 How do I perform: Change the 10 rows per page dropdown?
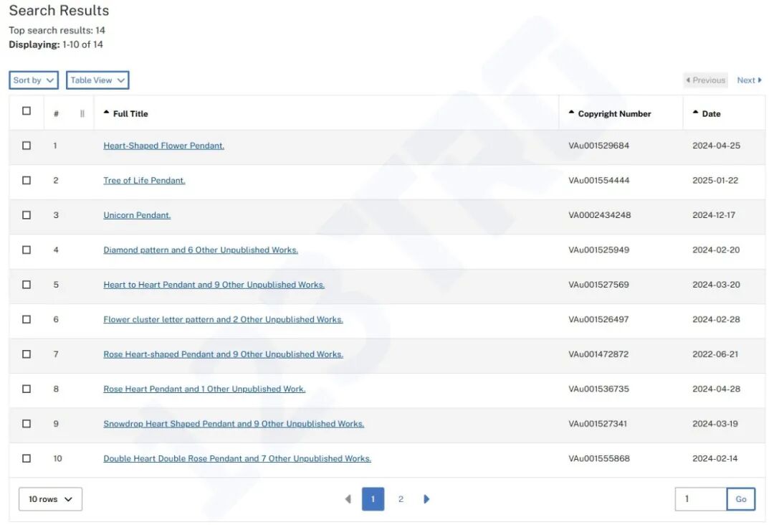pos(50,499)
